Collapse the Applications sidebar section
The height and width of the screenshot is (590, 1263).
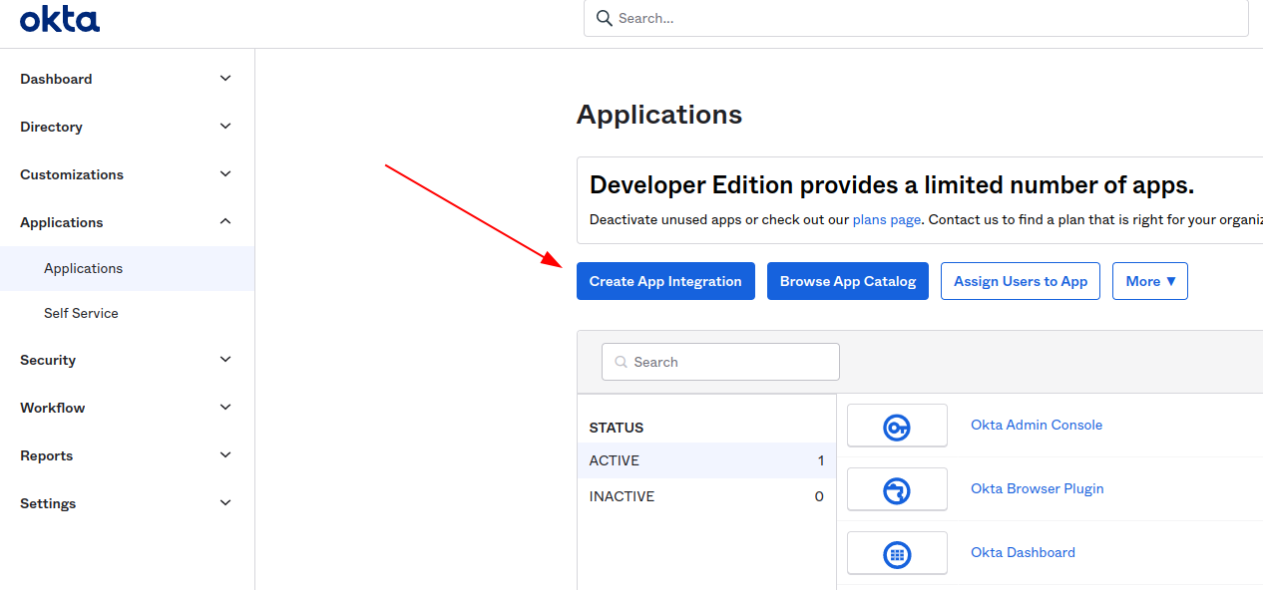click(x=127, y=222)
